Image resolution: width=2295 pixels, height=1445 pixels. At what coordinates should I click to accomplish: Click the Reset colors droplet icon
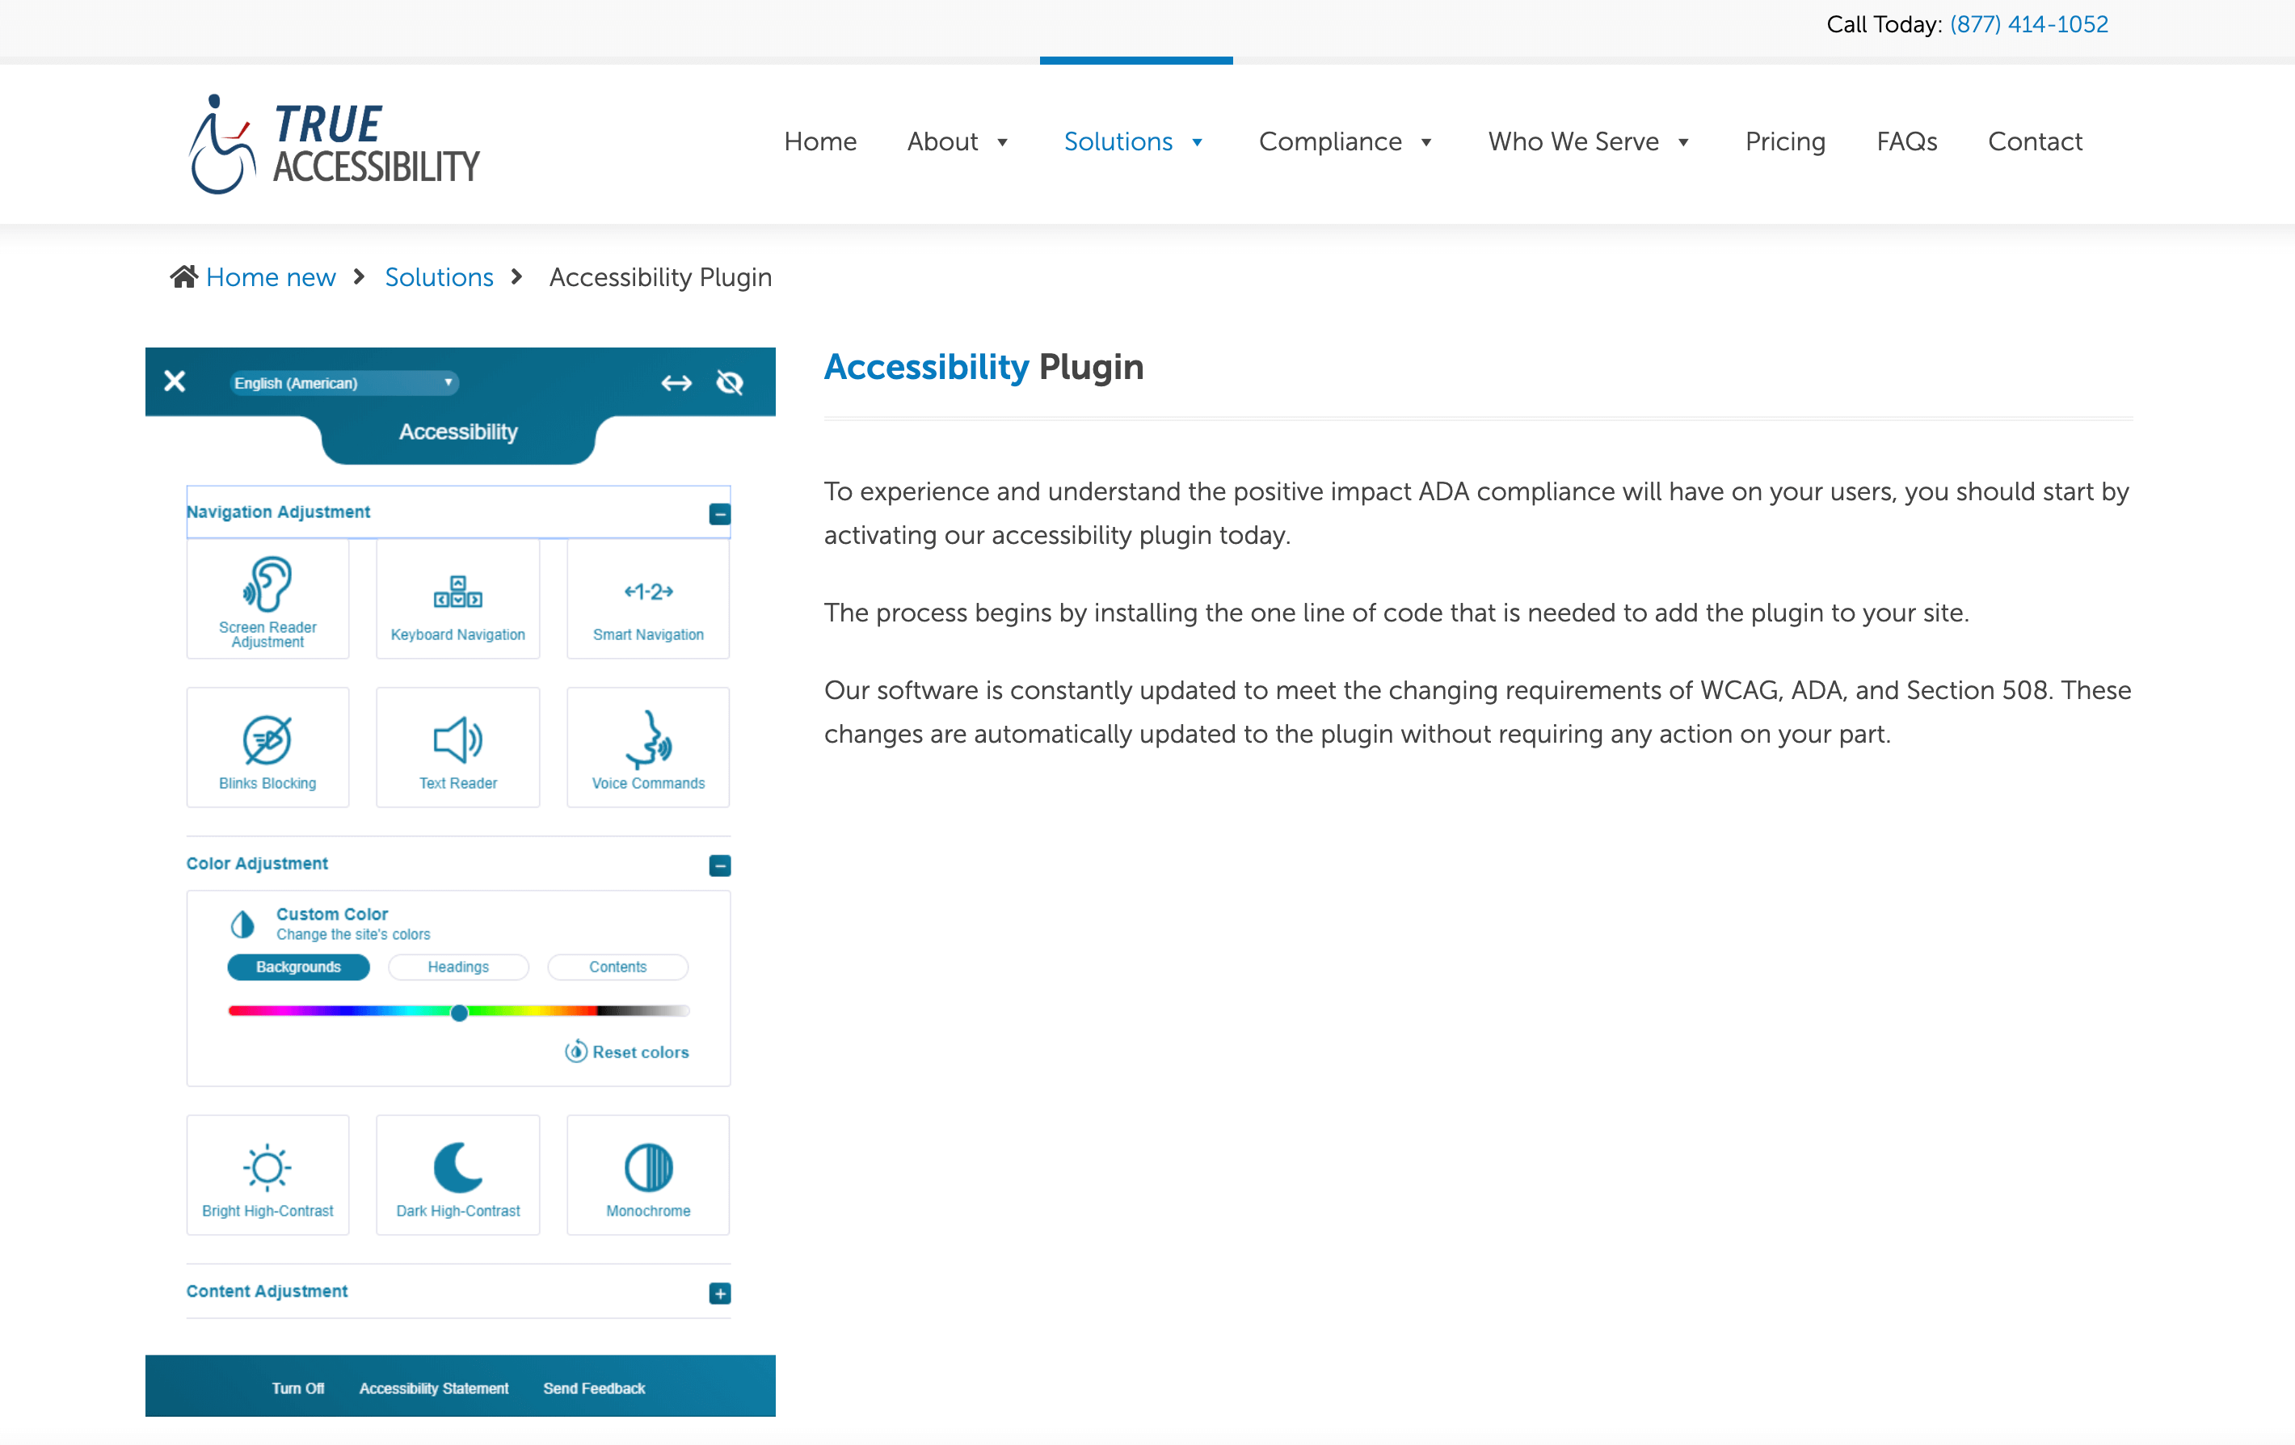(x=575, y=1051)
